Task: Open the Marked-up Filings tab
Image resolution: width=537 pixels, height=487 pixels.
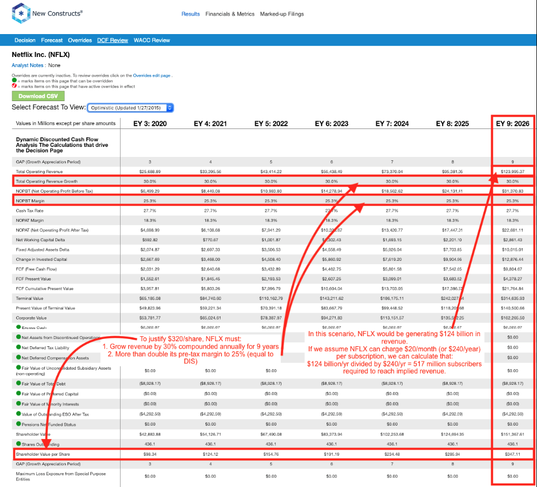Action: (x=282, y=14)
